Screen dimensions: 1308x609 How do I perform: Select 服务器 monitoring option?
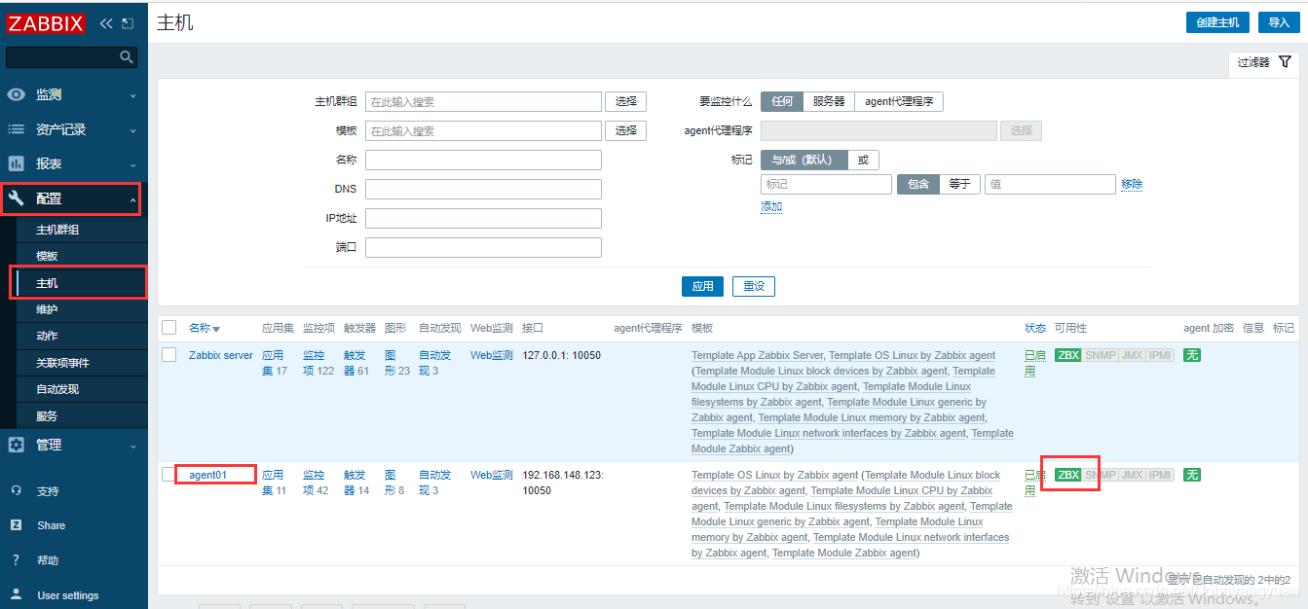829,101
